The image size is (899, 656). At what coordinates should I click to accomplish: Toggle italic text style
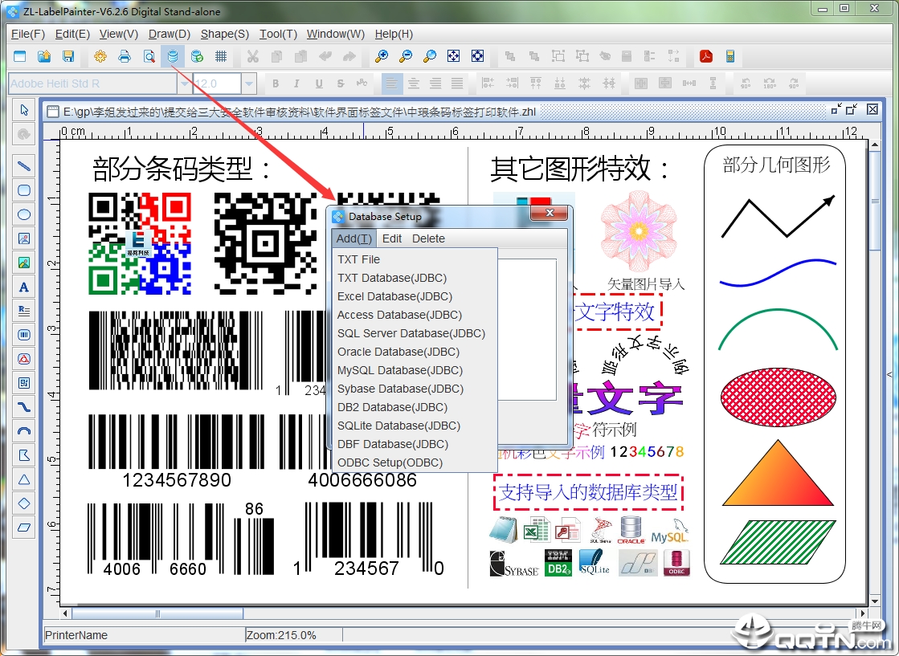(296, 83)
